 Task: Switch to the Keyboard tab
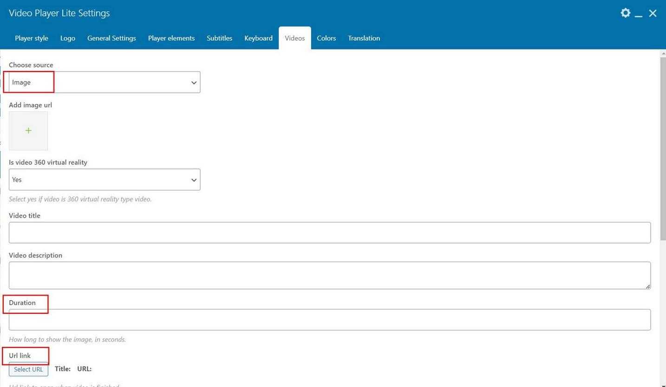[x=258, y=38]
